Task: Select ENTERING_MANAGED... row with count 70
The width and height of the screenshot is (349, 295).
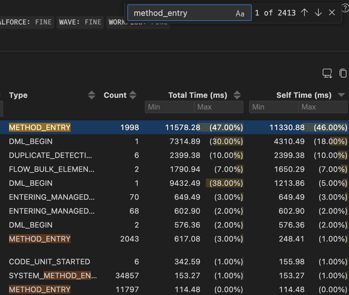Action: (174, 197)
